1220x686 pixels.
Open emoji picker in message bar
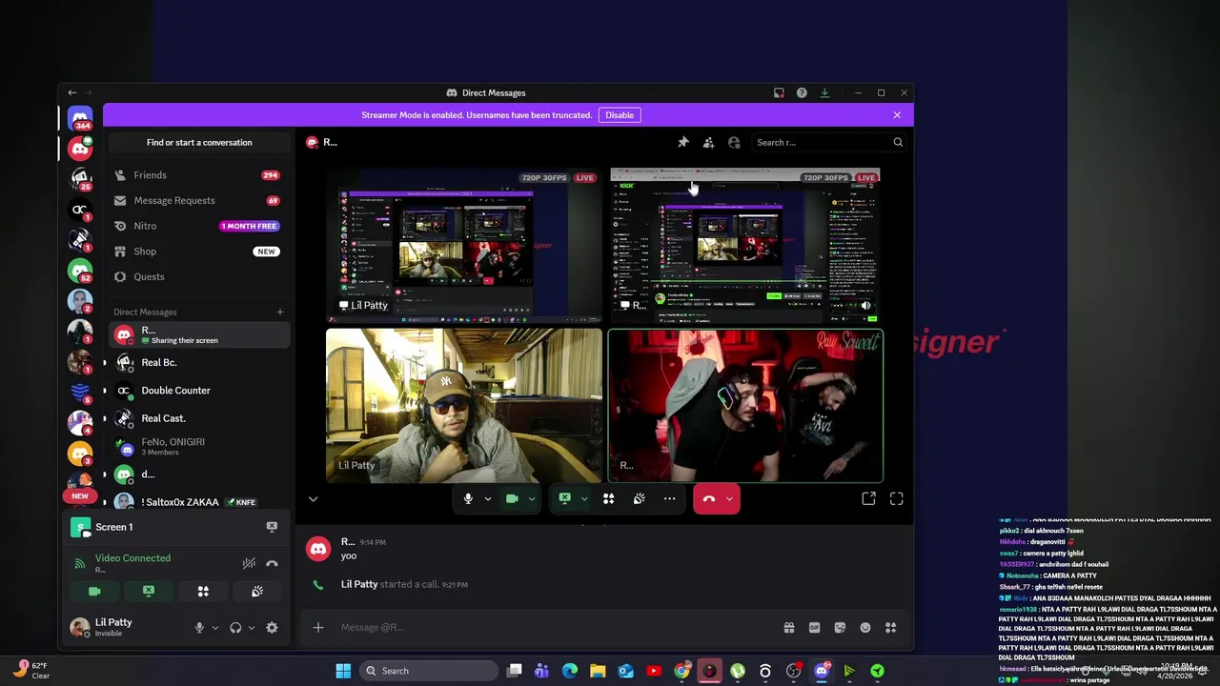(865, 627)
